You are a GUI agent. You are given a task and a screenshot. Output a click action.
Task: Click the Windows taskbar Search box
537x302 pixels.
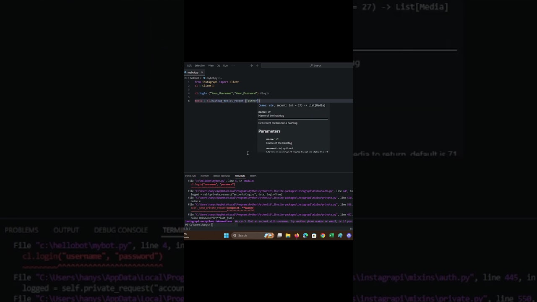click(253, 235)
